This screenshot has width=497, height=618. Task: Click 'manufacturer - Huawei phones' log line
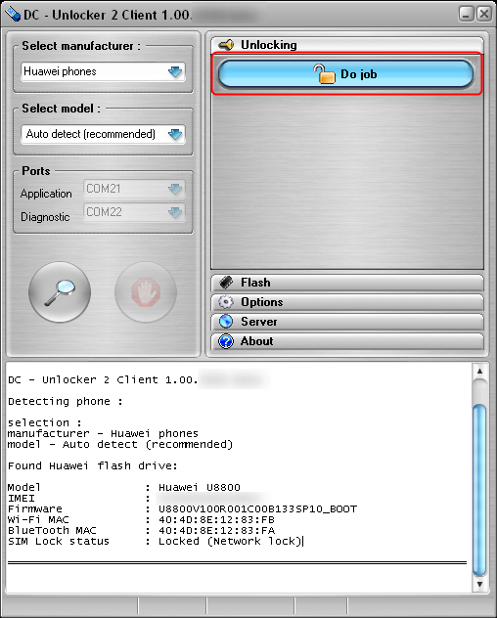click(103, 433)
